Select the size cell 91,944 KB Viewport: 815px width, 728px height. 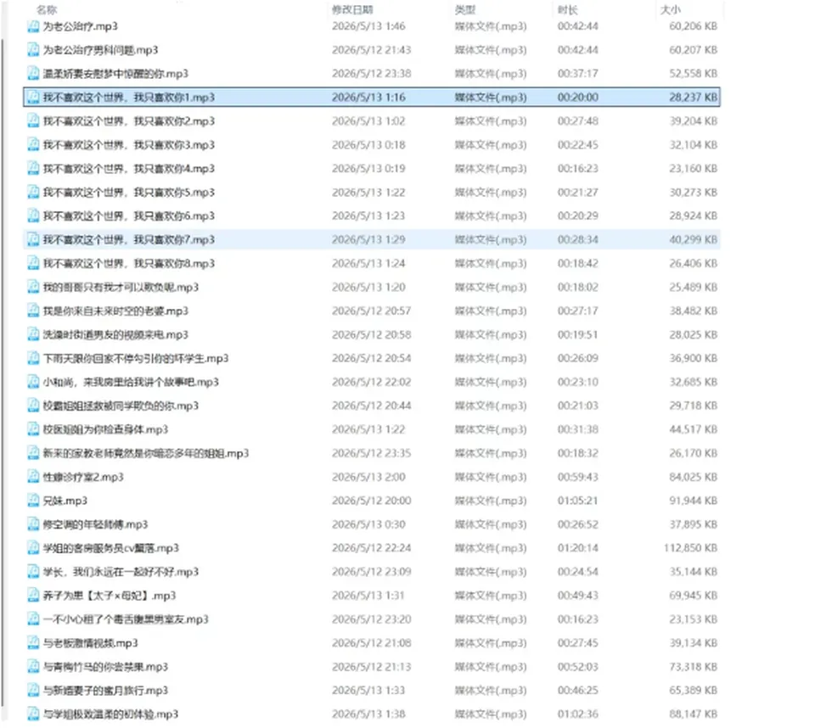point(694,501)
